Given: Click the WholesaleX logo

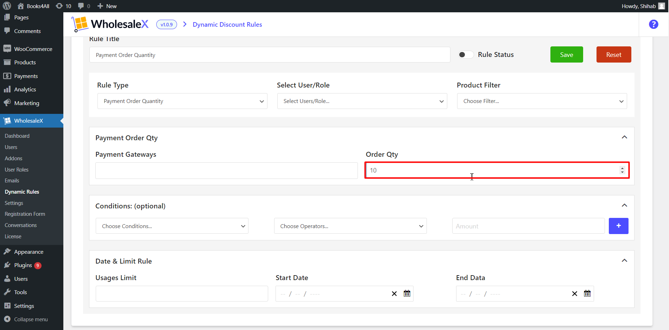Looking at the screenshot, I should 110,24.
